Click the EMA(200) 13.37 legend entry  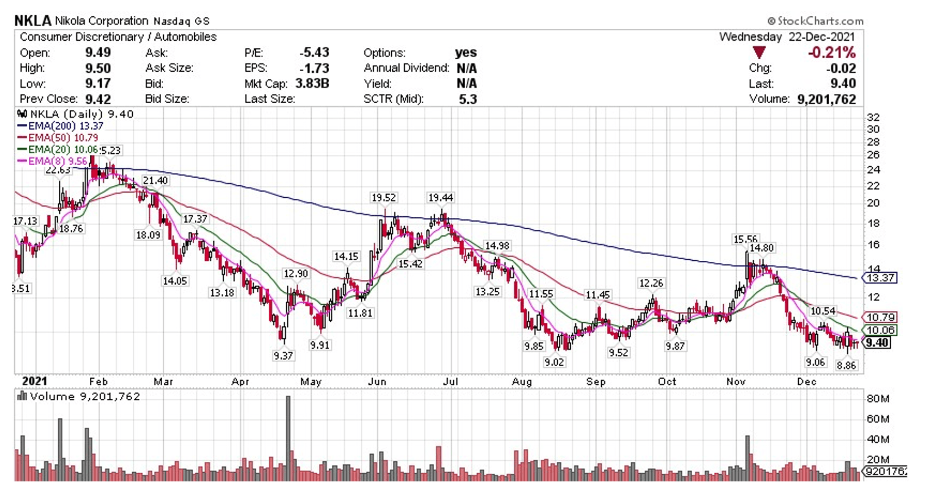[60, 126]
